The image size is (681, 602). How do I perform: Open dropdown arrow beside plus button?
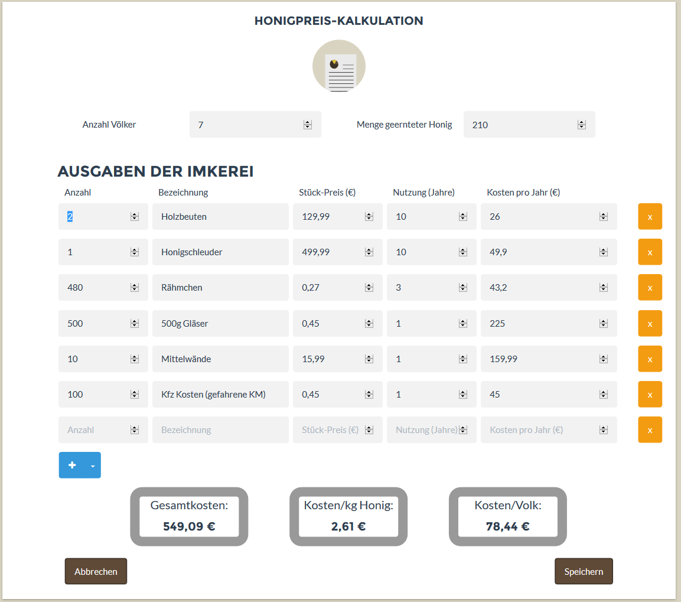(x=93, y=466)
